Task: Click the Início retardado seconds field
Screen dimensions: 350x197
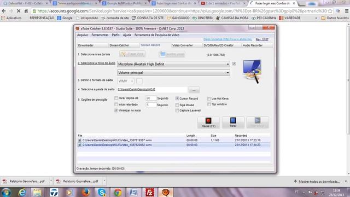Action: [x=151, y=105]
